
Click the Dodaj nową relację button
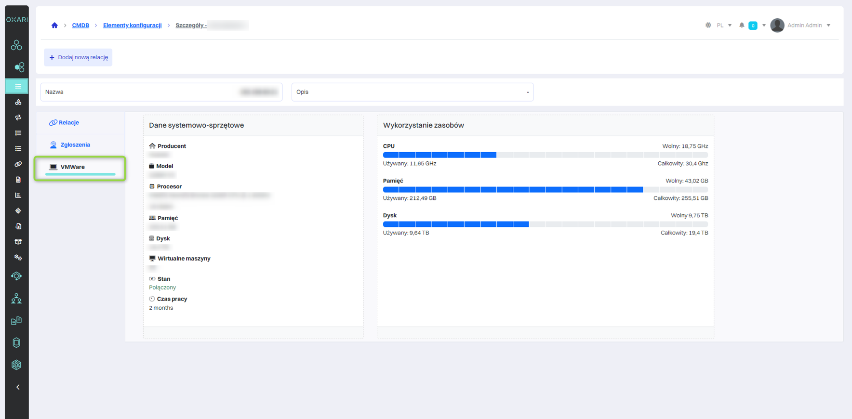coord(78,57)
